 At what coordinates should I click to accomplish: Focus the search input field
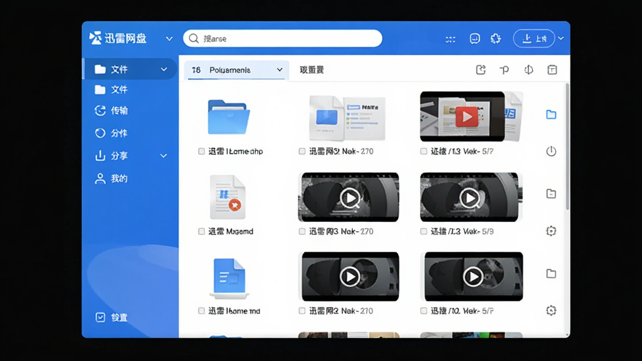pyautogui.click(x=283, y=38)
